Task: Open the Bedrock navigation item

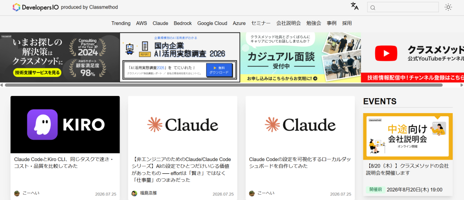Action: pos(183,24)
